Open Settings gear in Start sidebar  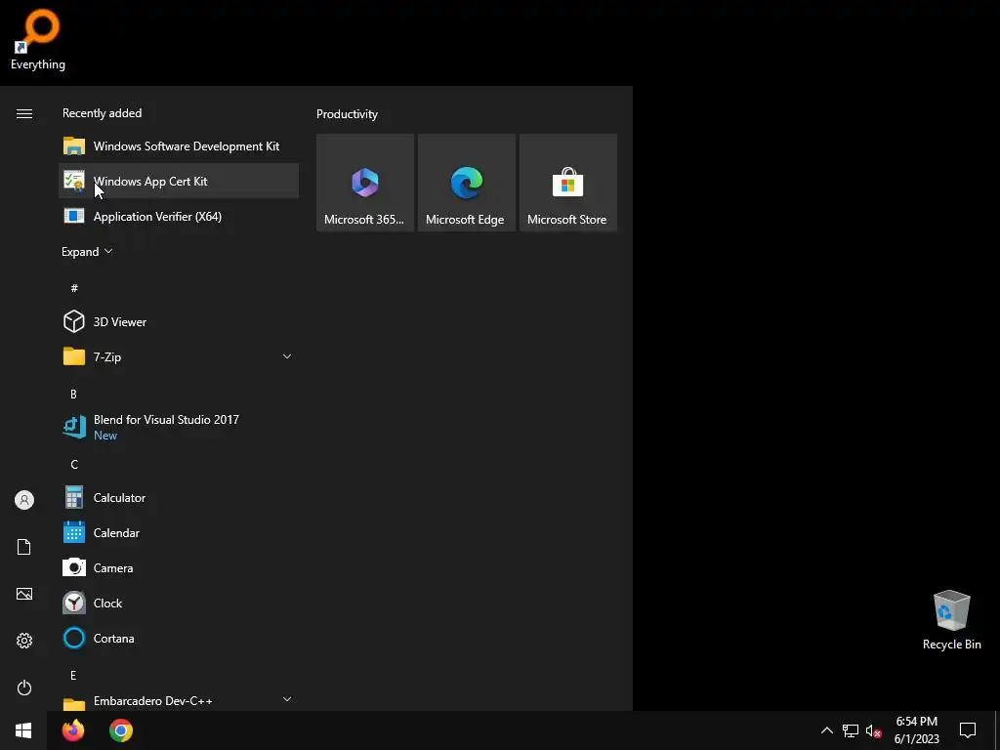coord(24,641)
